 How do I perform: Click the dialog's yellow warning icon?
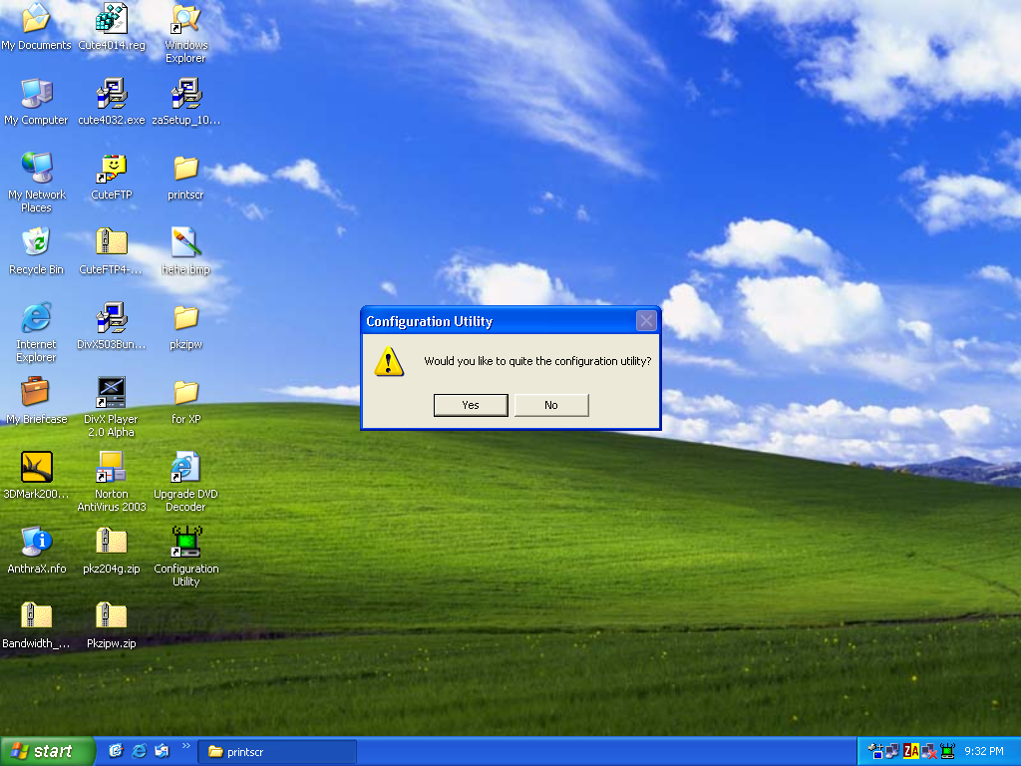coord(390,361)
